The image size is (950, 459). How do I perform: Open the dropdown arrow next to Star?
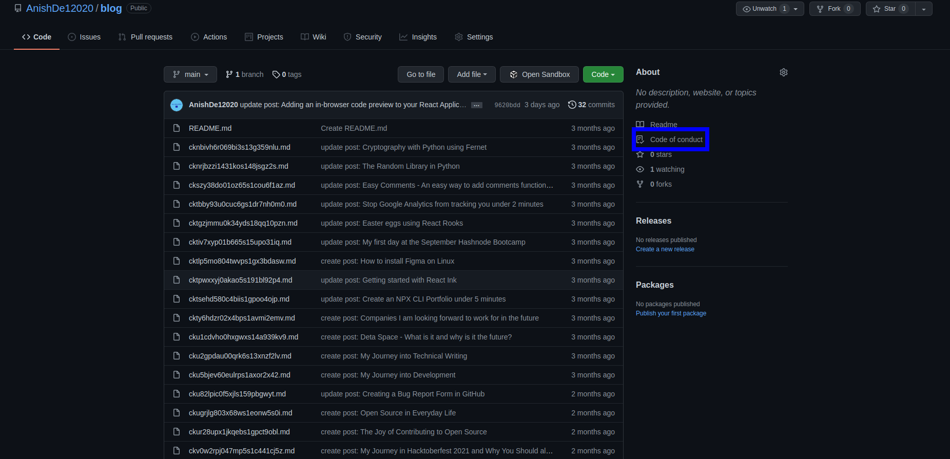pyautogui.click(x=924, y=9)
